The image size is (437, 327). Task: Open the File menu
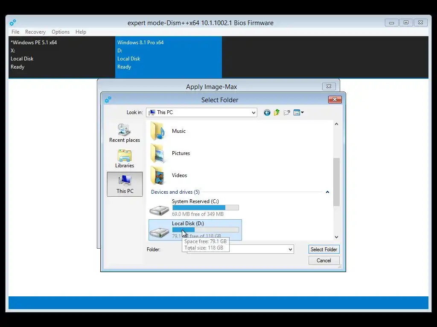[x=15, y=32]
